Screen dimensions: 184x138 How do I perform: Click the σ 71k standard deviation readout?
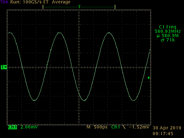click(168, 40)
